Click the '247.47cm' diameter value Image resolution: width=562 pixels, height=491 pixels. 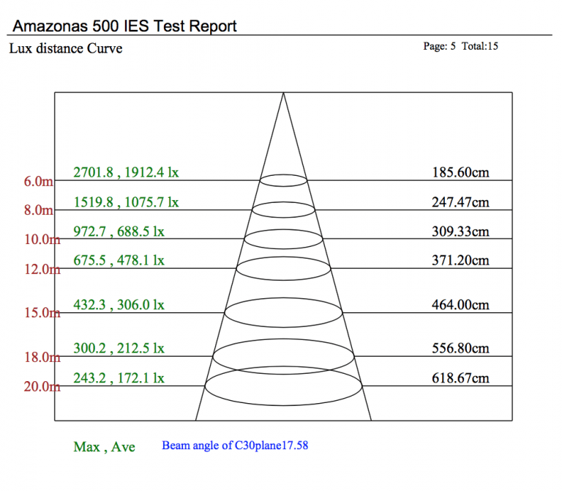coord(460,202)
